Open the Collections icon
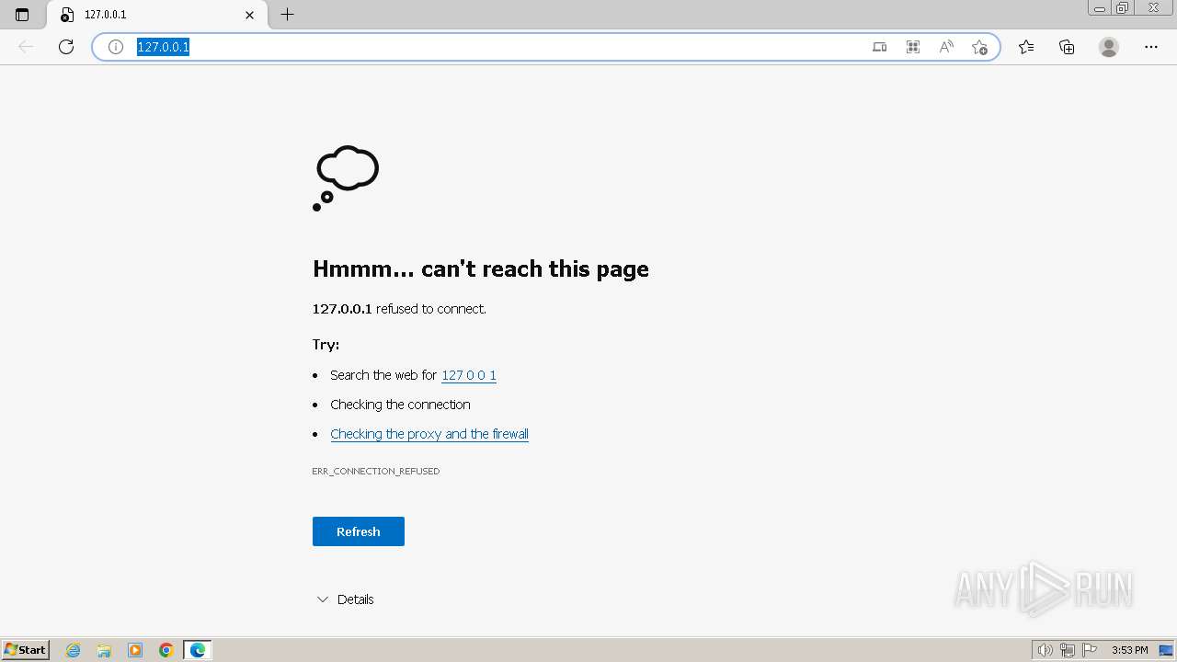1177x662 pixels. [x=1067, y=47]
